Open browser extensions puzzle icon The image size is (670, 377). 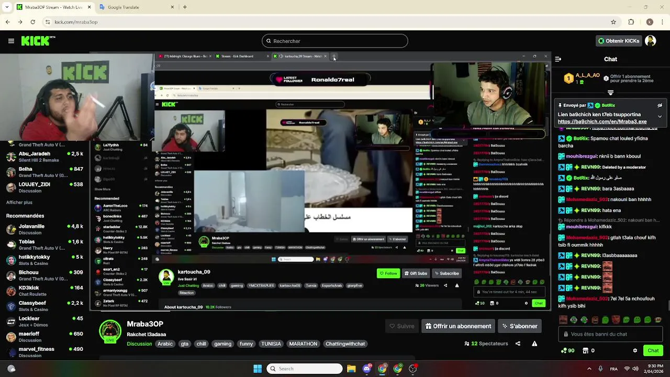click(x=631, y=22)
